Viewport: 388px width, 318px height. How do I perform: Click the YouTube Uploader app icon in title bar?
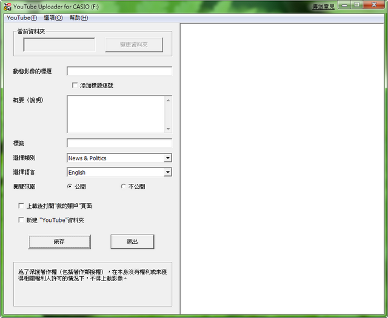tap(7, 7)
